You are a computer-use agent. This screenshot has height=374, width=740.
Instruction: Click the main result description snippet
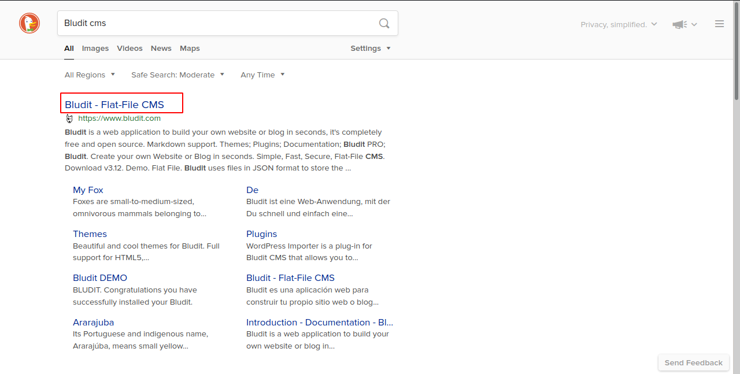point(225,150)
